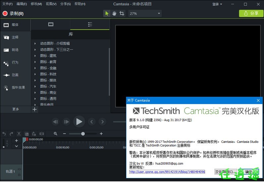Viewport: 264px width, 182px height.
Task: Click the 汉化 (C)... button in About dialog
Action: pos(226,172)
